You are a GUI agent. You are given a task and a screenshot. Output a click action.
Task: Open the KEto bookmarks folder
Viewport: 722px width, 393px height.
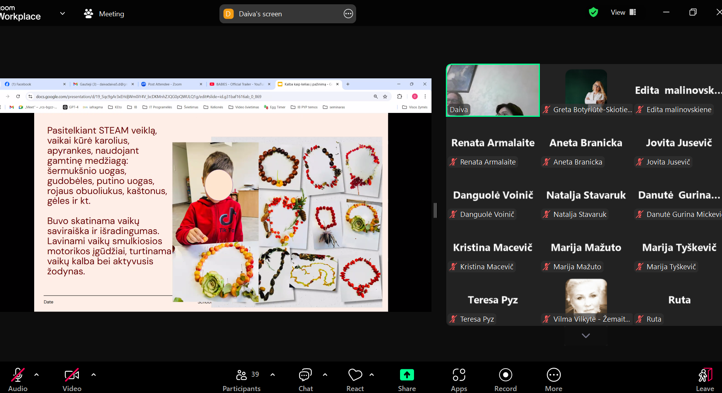click(x=115, y=107)
